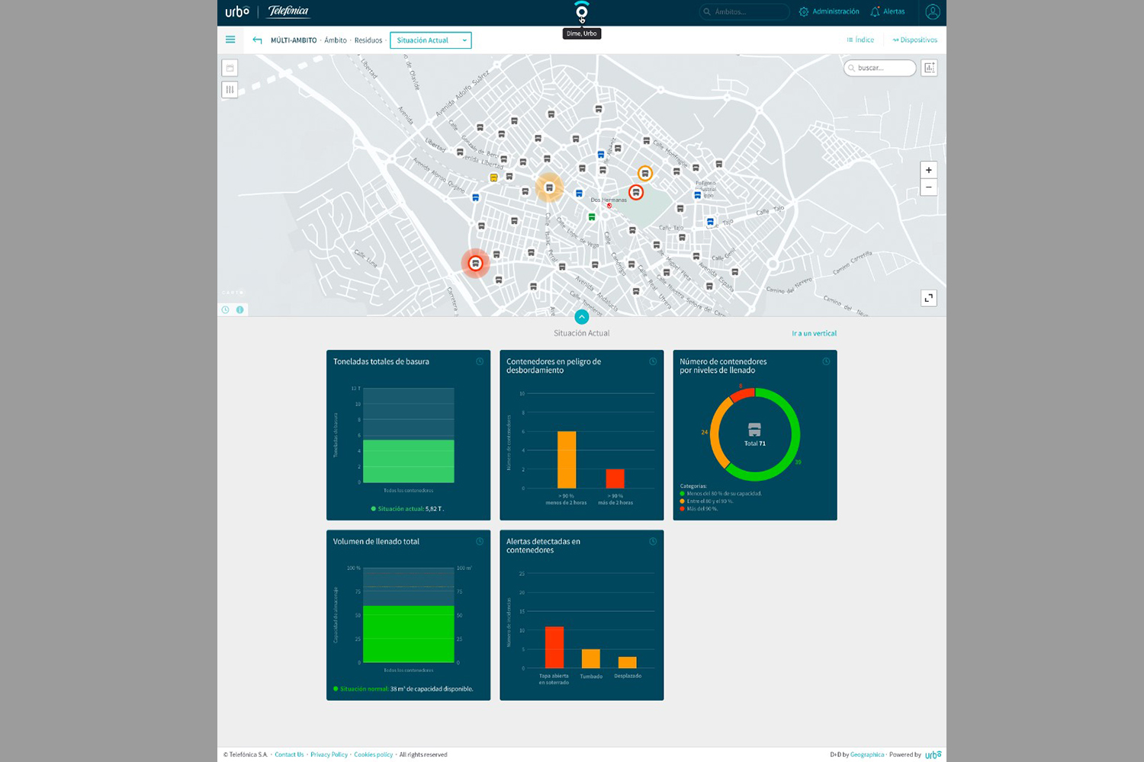Screen dimensions: 1144x762
Task: Click green bar in Toneladas chart
Action: 409,461
